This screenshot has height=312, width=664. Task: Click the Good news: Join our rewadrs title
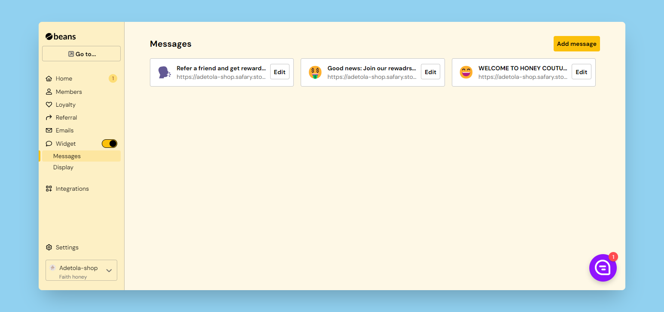point(372,68)
